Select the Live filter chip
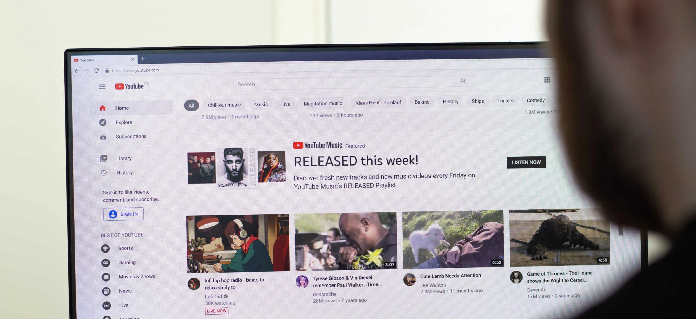This screenshot has width=696, height=319. pos(286,104)
